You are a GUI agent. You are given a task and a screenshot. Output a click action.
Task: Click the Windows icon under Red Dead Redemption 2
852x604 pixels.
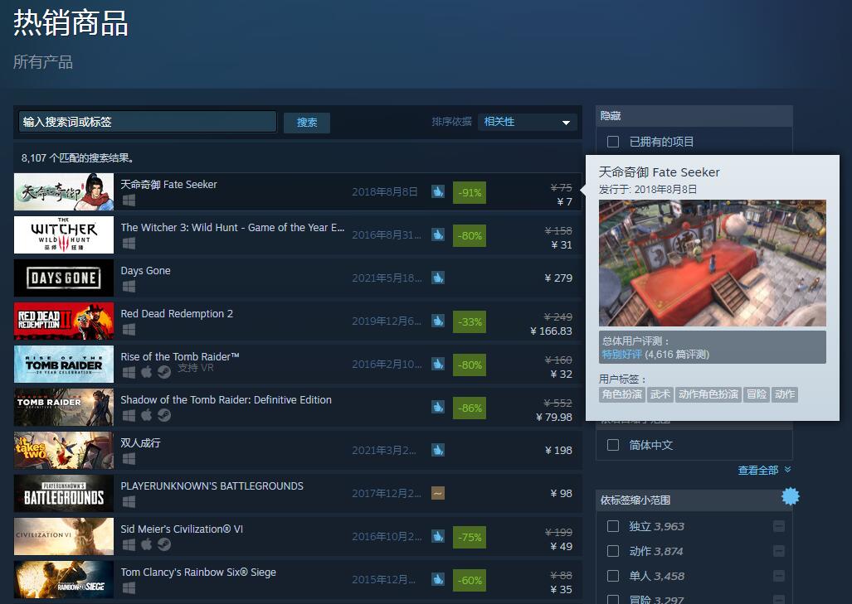[129, 330]
